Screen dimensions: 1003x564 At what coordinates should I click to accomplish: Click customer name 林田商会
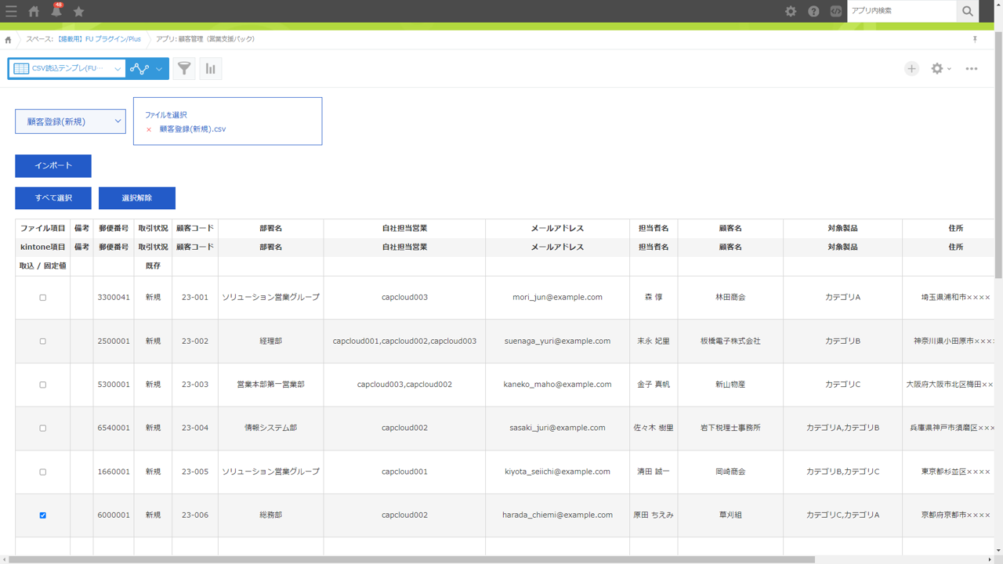click(730, 298)
